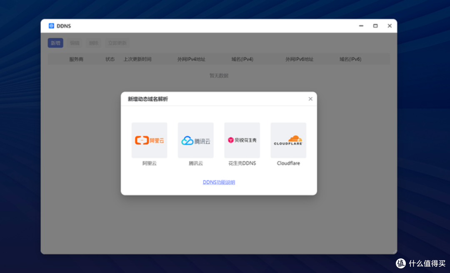Screen dimensions: 450x273
Task: Click the 立即更新 button in DDNS toolbar
Action: [x=117, y=43]
